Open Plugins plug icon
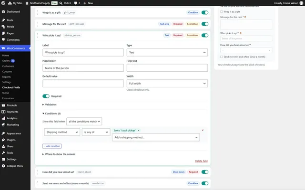 [x=3, y=140]
